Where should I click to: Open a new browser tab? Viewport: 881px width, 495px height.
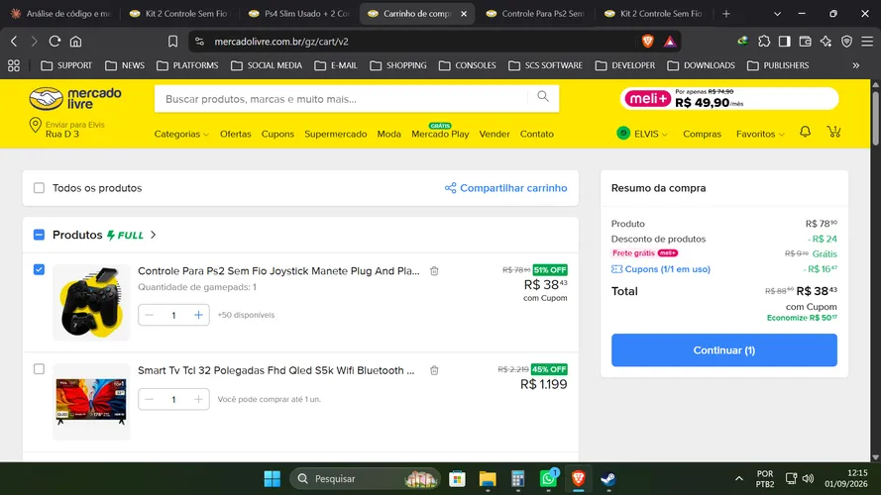coord(726,14)
